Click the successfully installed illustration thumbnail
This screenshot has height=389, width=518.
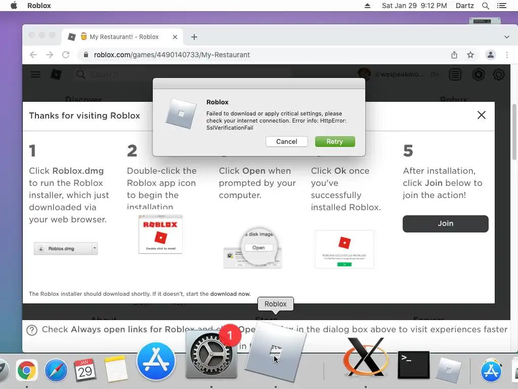344,249
